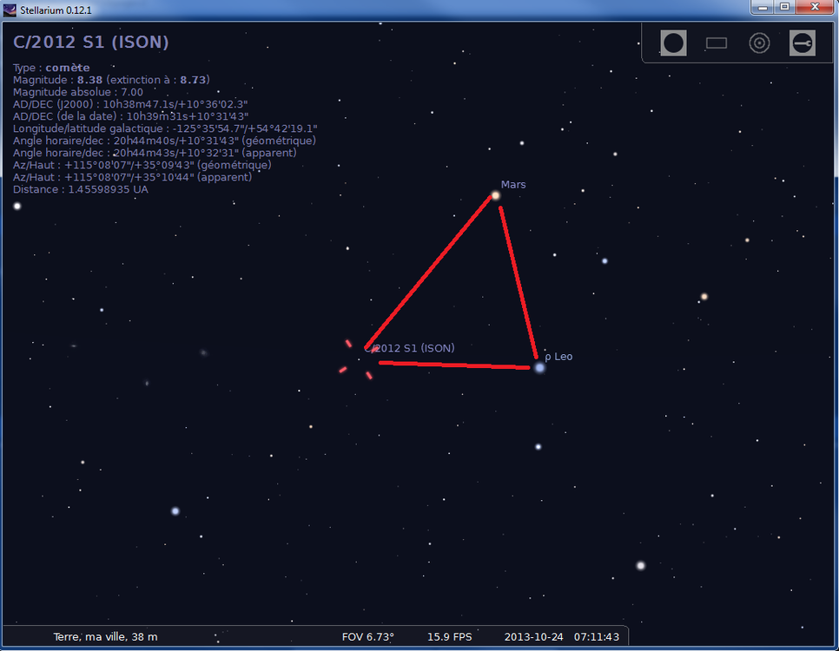Viewport: 839px width, 651px height.
Task: Select Mars in the sky
Action: click(494, 196)
